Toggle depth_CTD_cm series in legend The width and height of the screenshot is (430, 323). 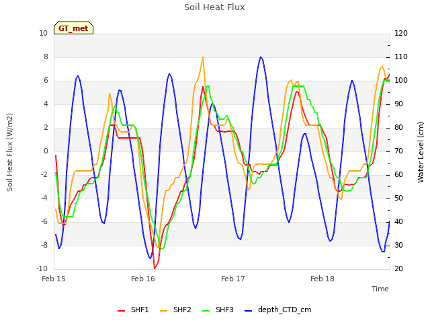coord(284,310)
